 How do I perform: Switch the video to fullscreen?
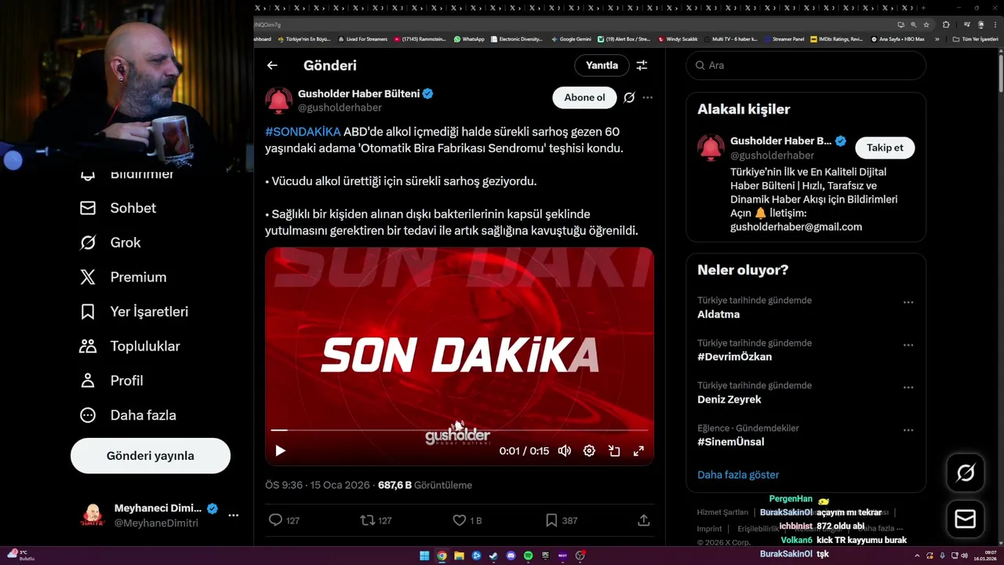[x=638, y=450]
